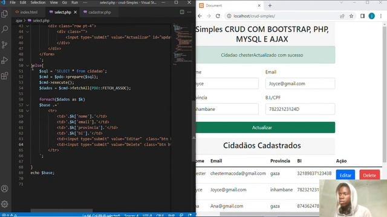Image resolution: width=387 pixels, height=217 pixels.
Task: Click the B.I/CPF input field
Action: [300, 109]
